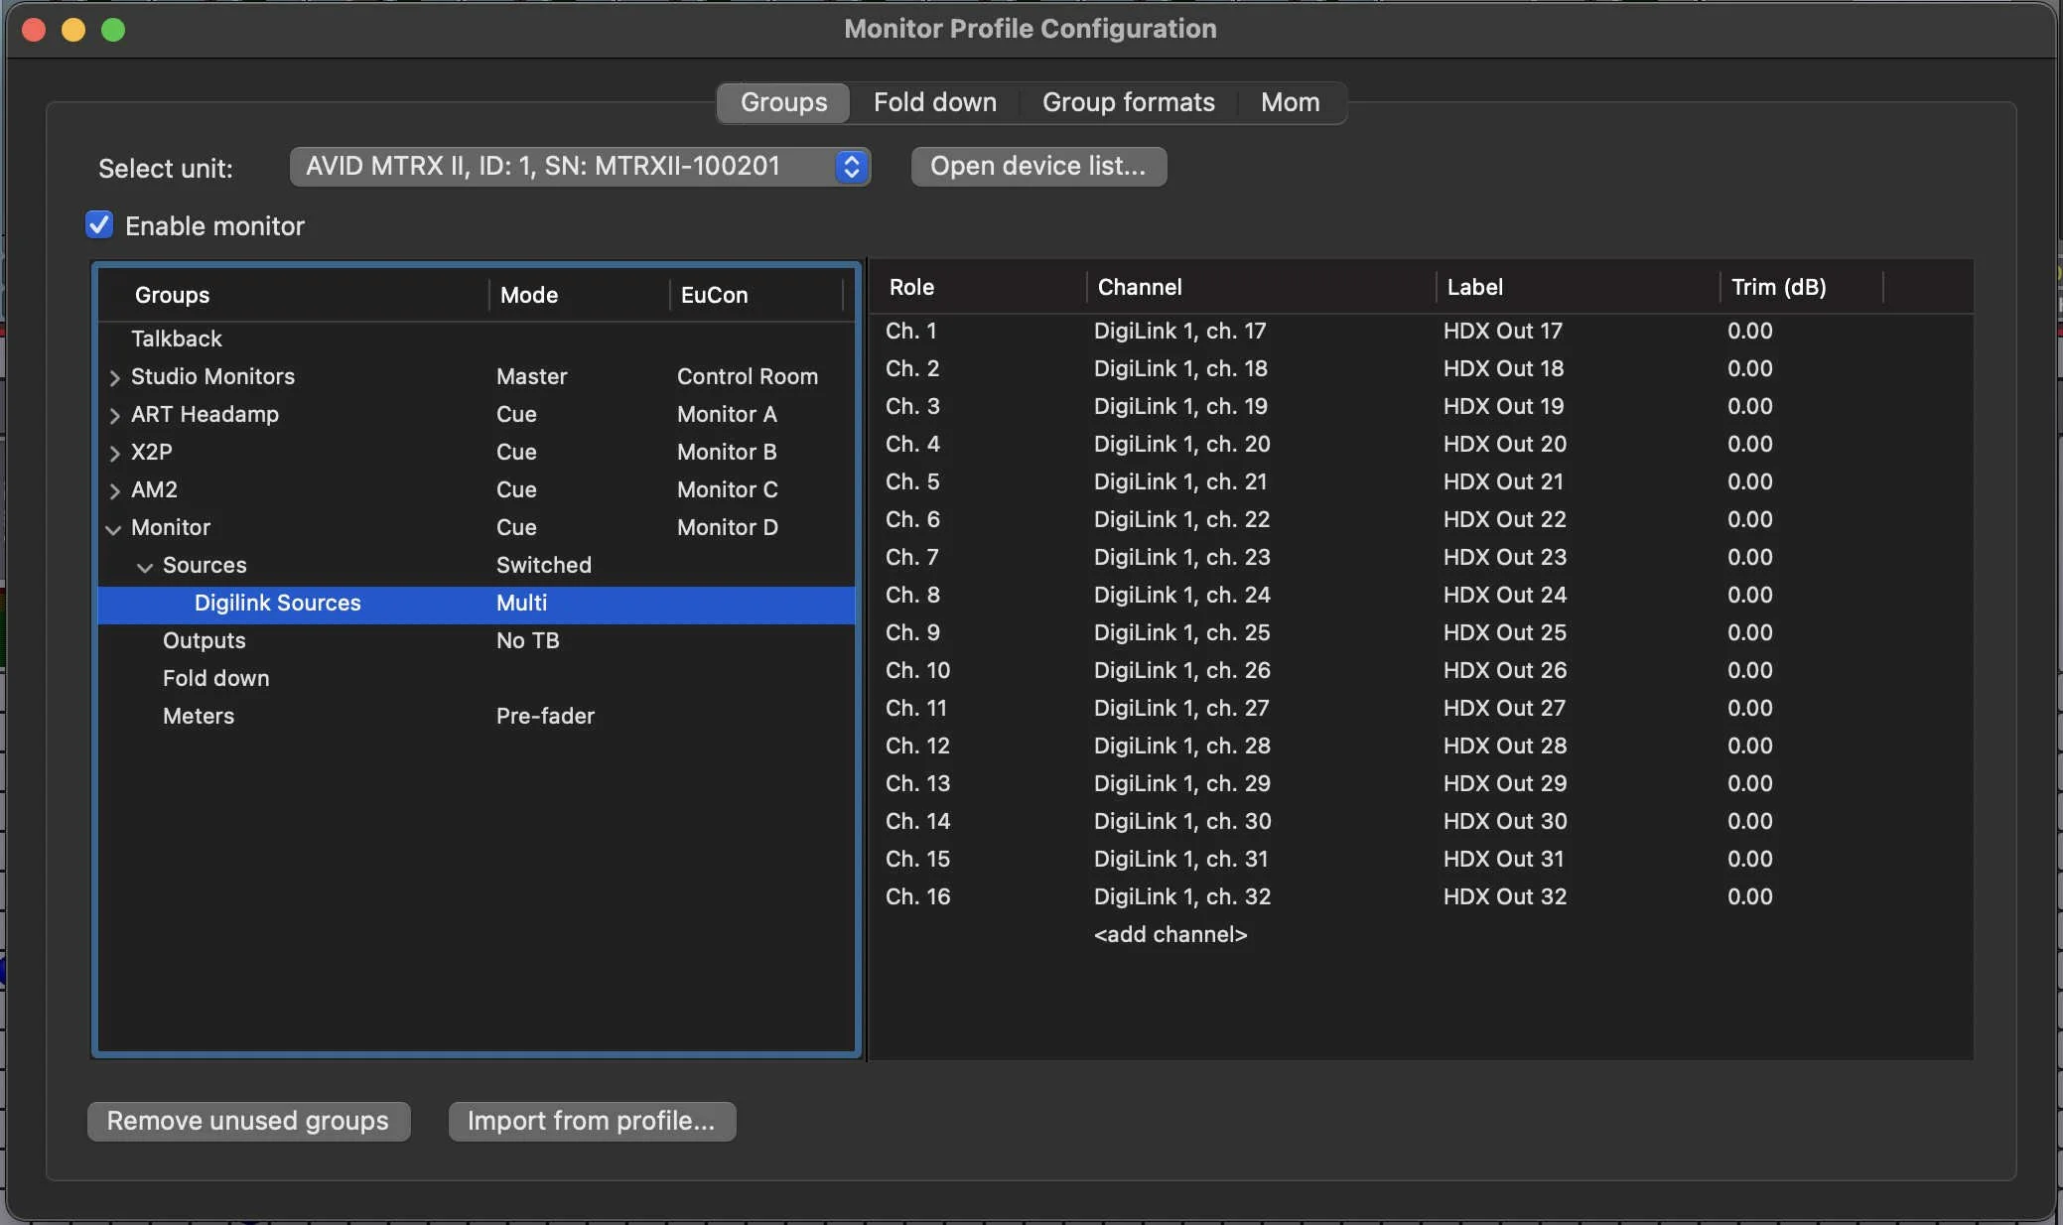Collapse the Monitor group

(114, 528)
